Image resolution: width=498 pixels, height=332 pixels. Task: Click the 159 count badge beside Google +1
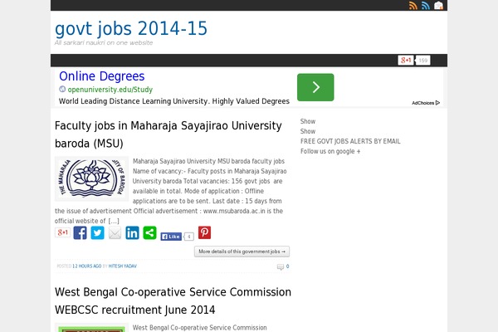[x=422, y=61]
